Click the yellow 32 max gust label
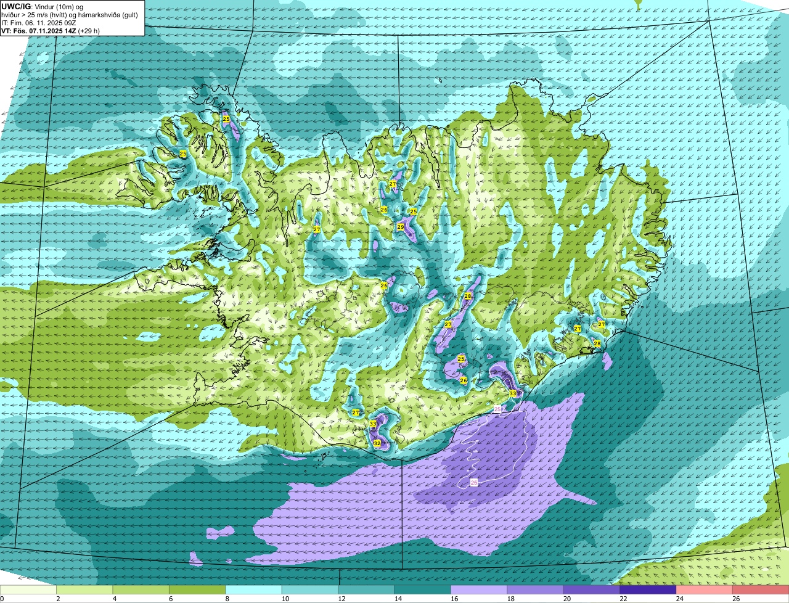This screenshot has height=603, width=789. click(377, 443)
